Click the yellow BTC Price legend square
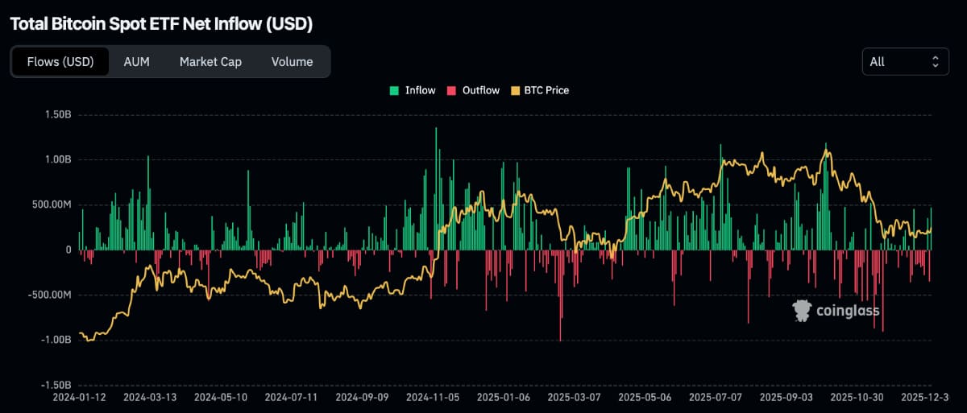967x413 pixels. [x=515, y=90]
